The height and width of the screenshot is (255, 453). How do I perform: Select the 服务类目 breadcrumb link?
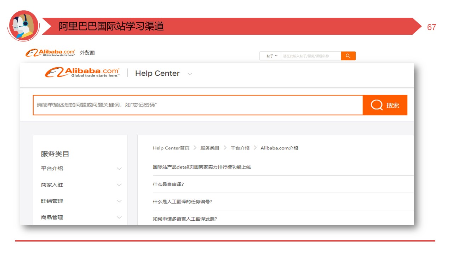click(x=210, y=148)
